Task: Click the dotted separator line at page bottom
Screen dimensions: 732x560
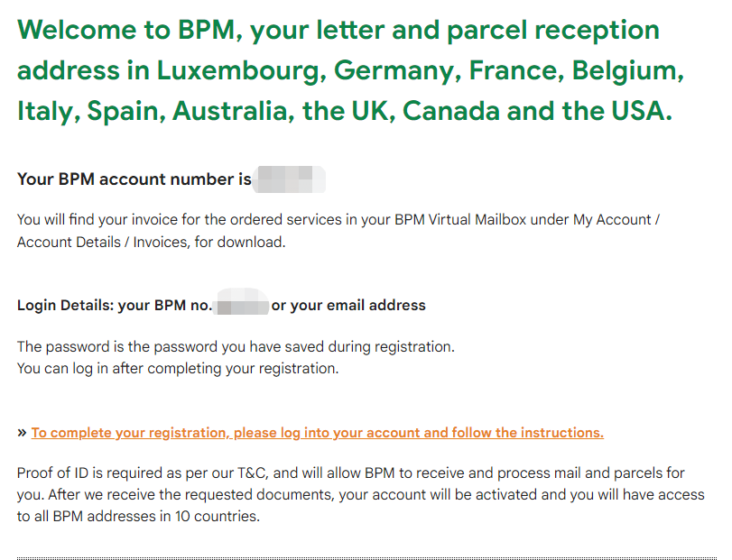Action: click(x=366, y=558)
